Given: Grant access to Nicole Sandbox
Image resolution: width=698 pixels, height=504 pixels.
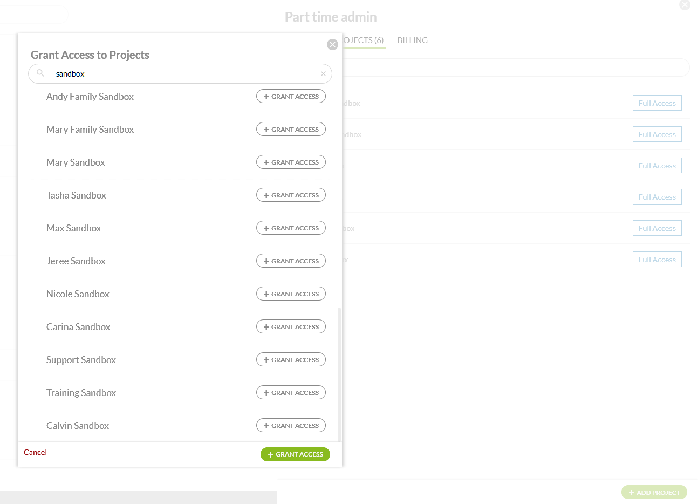Looking at the screenshot, I should pos(291,294).
